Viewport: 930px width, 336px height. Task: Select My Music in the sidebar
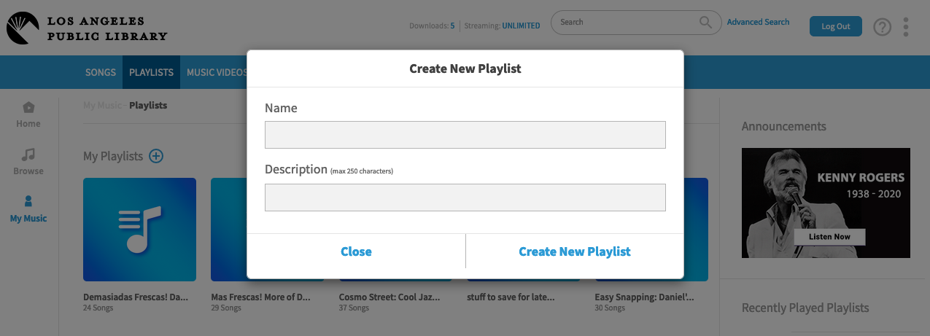[x=28, y=209]
